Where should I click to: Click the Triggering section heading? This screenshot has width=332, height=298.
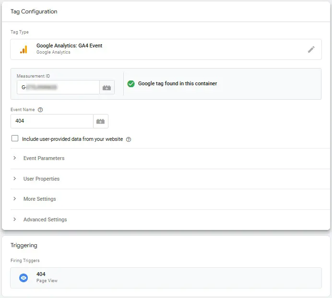(24, 245)
